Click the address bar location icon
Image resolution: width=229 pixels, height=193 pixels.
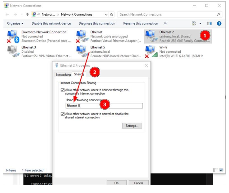[34, 14]
